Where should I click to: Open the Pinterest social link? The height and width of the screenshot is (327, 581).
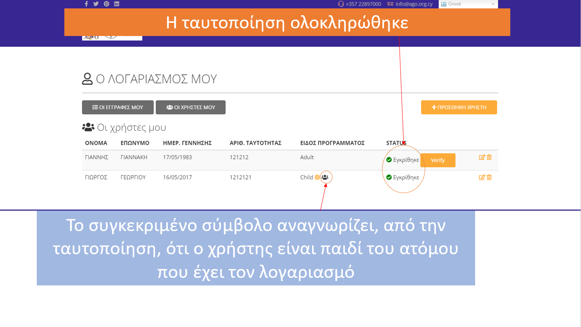(106, 4)
